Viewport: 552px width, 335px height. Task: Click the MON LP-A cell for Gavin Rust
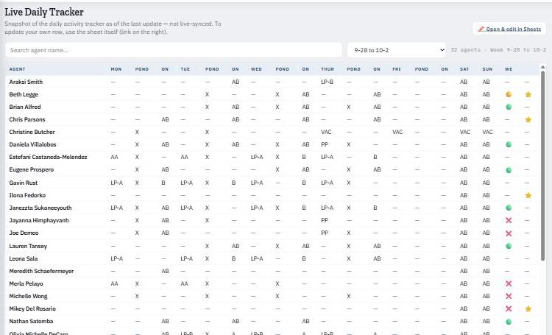(x=117, y=183)
